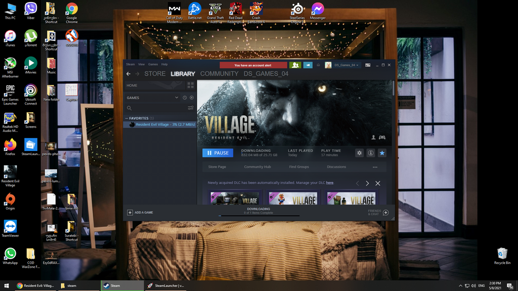Open the game Manage gear icon
Screen dimensions: 518x291
360,153
